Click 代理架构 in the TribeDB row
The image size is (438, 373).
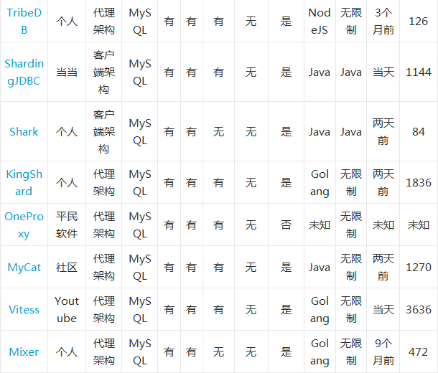[103, 22]
